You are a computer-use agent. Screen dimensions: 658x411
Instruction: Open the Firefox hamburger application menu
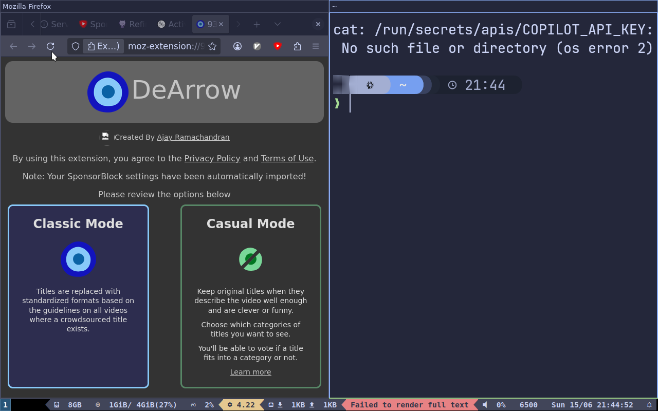(316, 46)
